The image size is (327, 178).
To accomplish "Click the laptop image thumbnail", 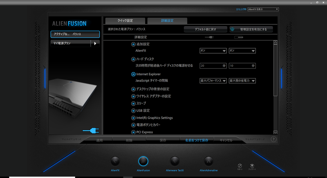I will (x=73, y=98).
